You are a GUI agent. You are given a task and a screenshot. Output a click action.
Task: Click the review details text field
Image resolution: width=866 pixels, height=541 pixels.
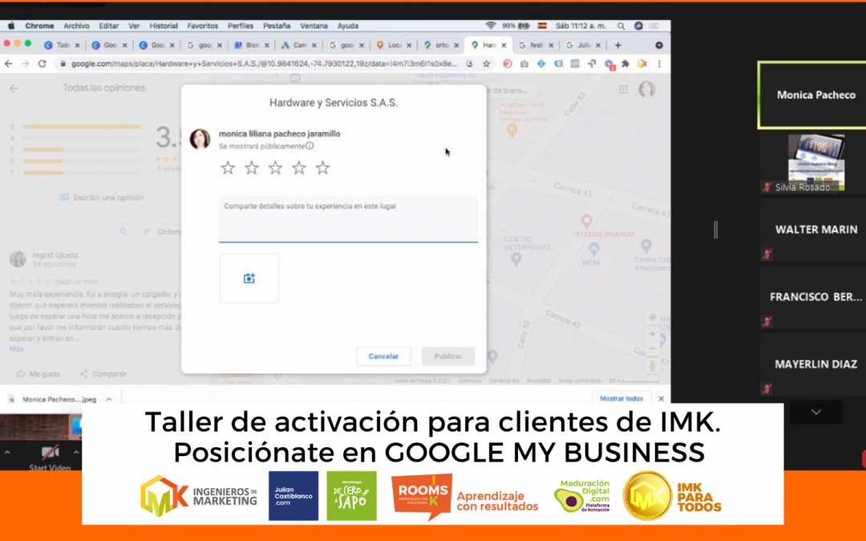tap(348, 218)
